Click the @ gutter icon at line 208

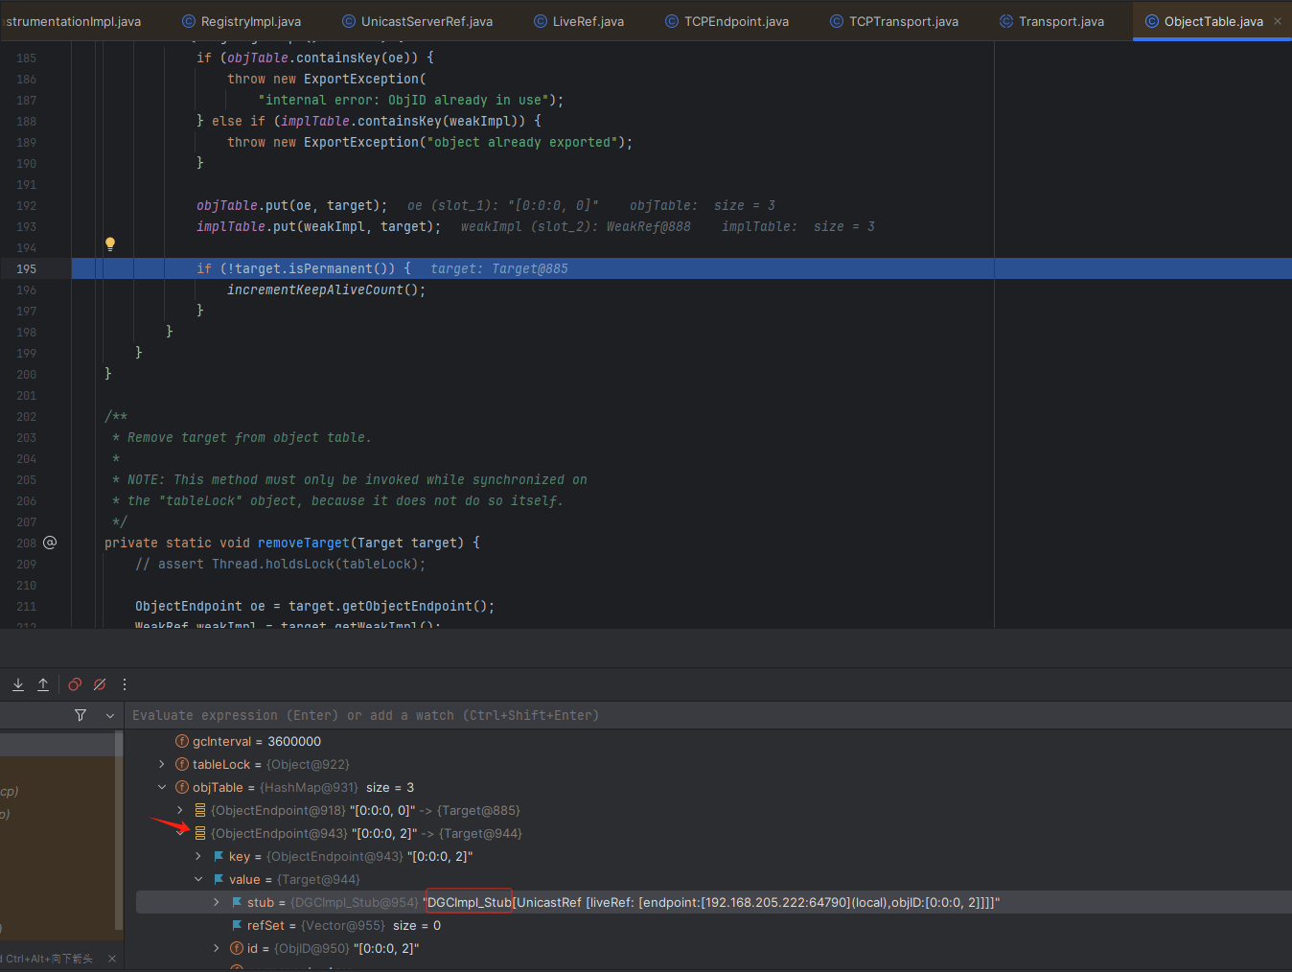click(x=50, y=543)
